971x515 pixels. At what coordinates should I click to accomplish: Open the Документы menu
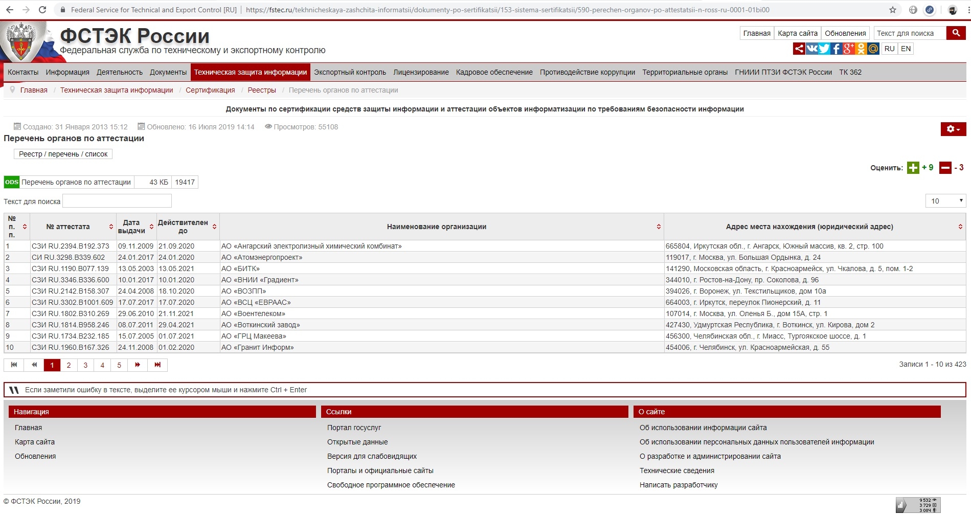point(168,72)
